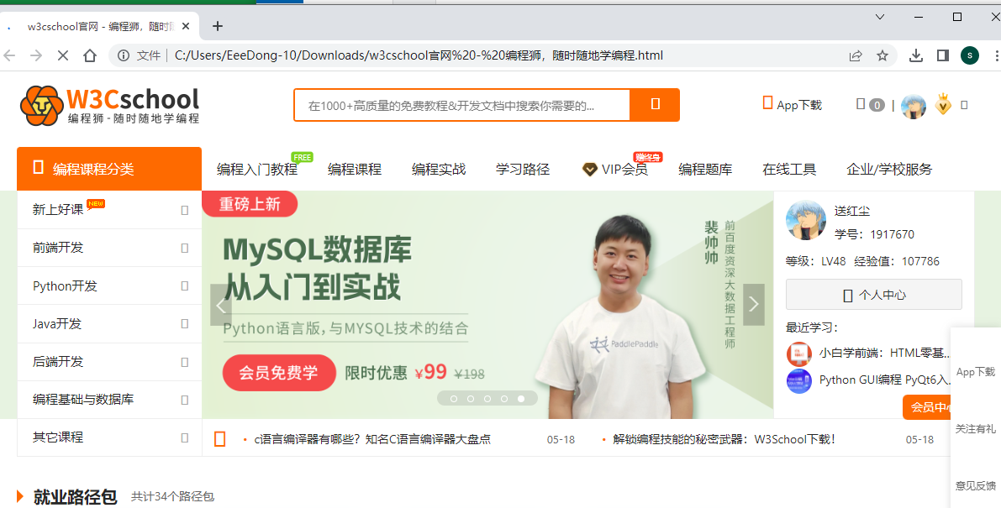1001x508 pixels.
Task: Open the tab search dropdown chevron
Action: pyautogui.click(x=880, y=17)
